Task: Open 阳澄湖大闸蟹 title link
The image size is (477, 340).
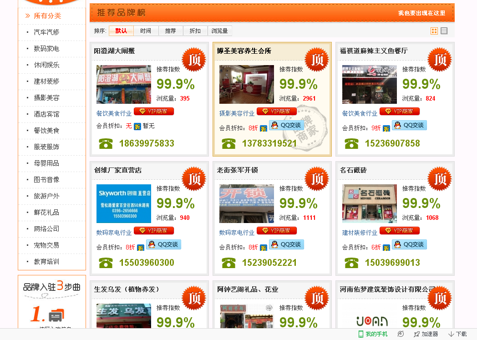Action: click(114, 51)
